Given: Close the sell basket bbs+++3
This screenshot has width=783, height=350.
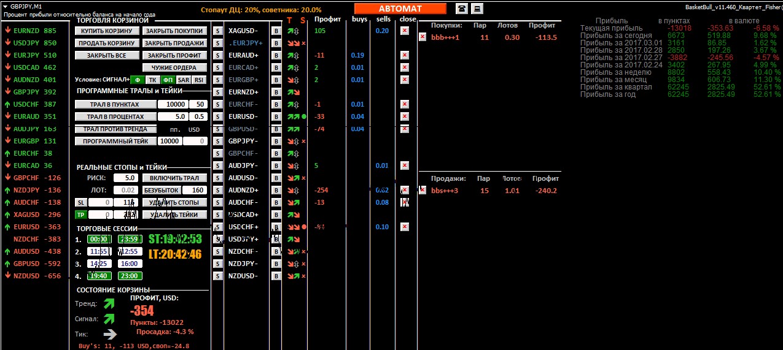Looking at the screenshot, I should point(423,191).
